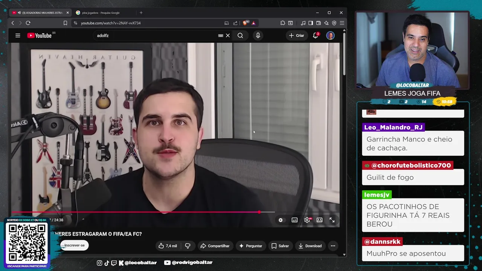Toggle the browser sidebar panel icon
This screenshot has width=482, height=271.
(311, 23)
